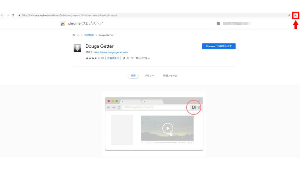Click the chrome ウェブストア header title
This screenshot has height=170, width=300.
click(85, 23)
